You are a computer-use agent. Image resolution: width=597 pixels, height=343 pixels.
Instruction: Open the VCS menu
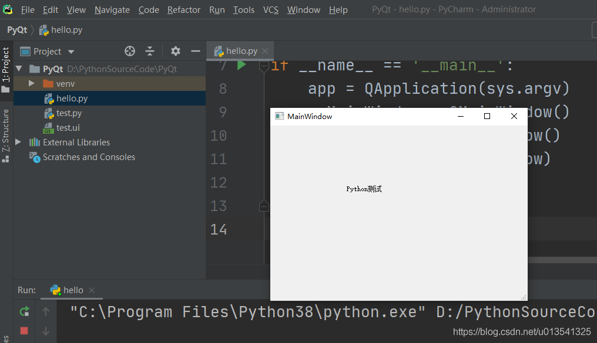(270, 10)
